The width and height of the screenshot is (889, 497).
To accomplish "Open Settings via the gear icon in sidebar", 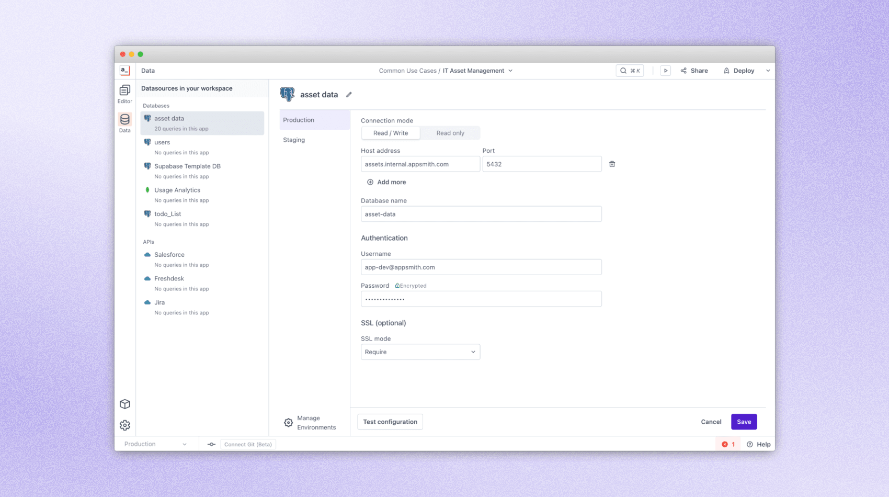I will (124, 425).
